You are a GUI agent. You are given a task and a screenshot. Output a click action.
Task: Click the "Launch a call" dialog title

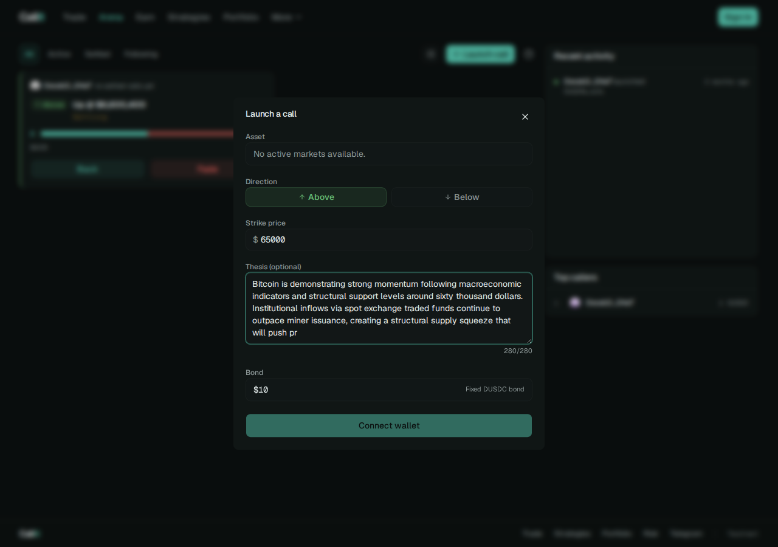[271, 114]
